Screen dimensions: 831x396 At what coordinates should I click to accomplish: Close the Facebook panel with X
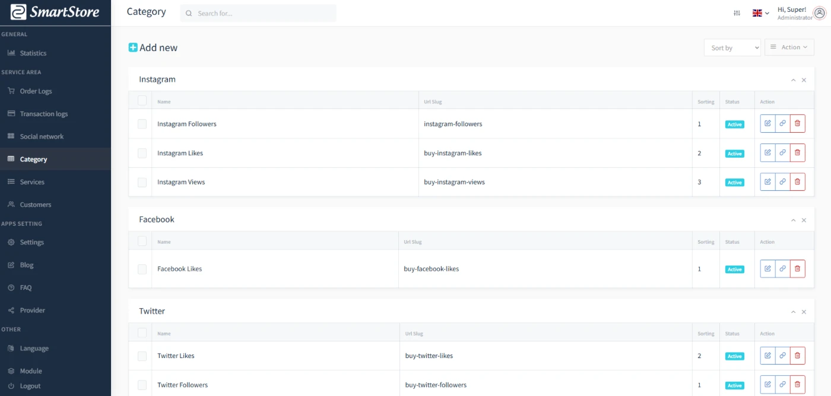[804, 220]
